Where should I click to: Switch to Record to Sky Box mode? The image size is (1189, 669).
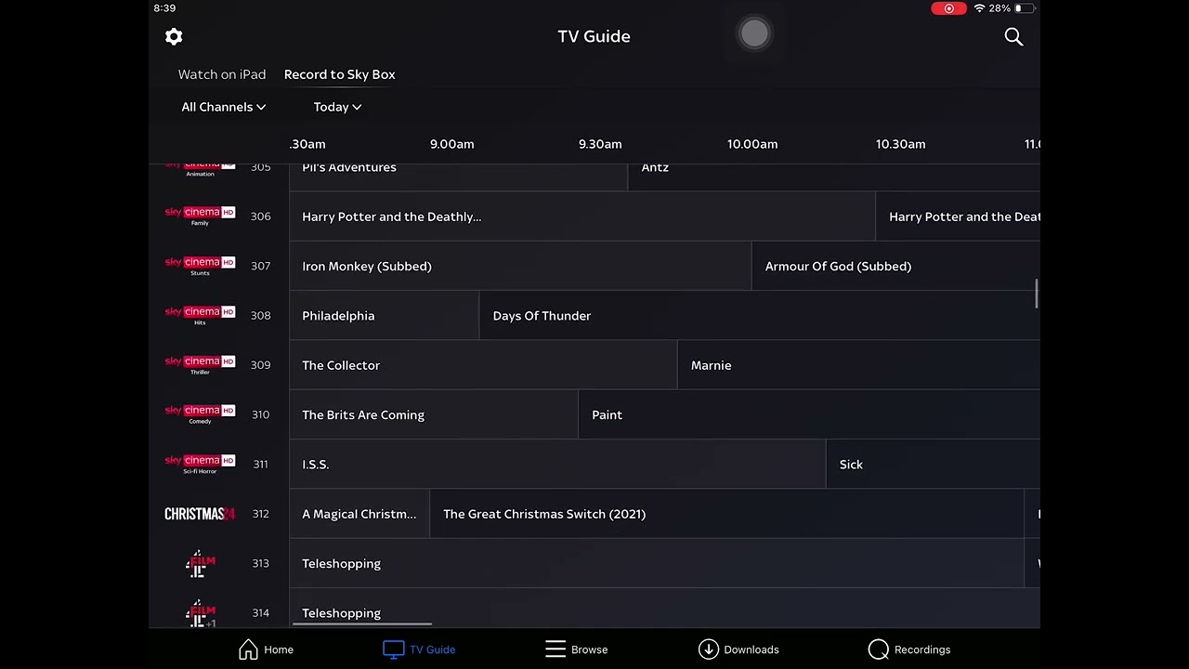coord(340,74)
